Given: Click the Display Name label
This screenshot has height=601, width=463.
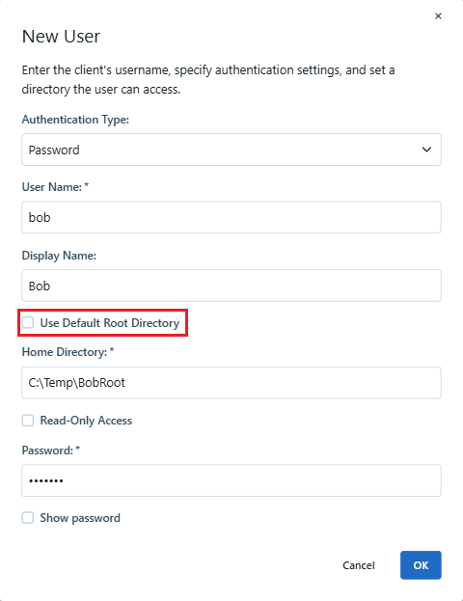Looking at the screenshot, I should 59,256.
